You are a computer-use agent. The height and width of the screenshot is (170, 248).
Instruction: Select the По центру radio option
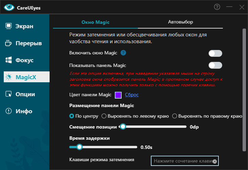72,116
